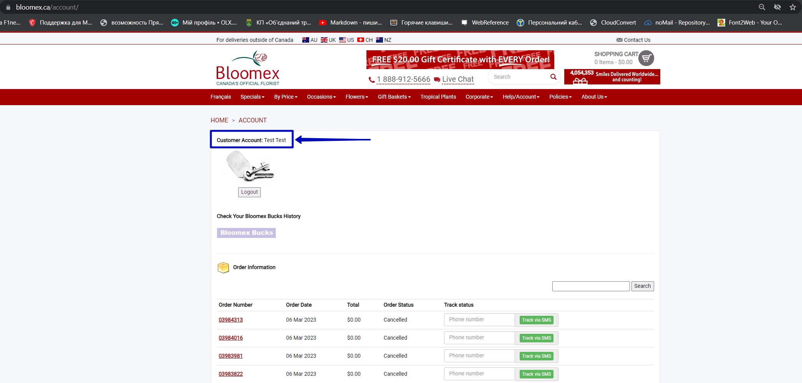This screenshot has width=802, height=383.
Task: Click the US flag icon
Action: pyautogui.click(x=343, y=40)
